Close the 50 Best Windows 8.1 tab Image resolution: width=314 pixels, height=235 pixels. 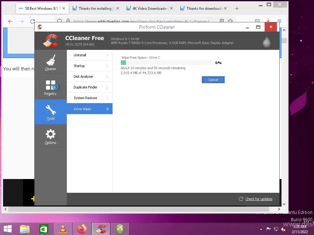(x=64, y=8)
